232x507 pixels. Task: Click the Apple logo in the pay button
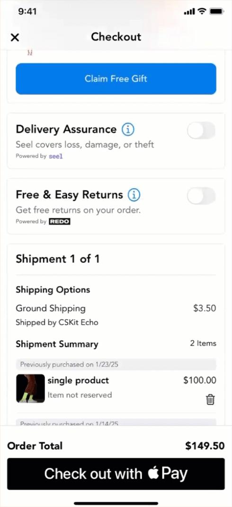point(154,474)
